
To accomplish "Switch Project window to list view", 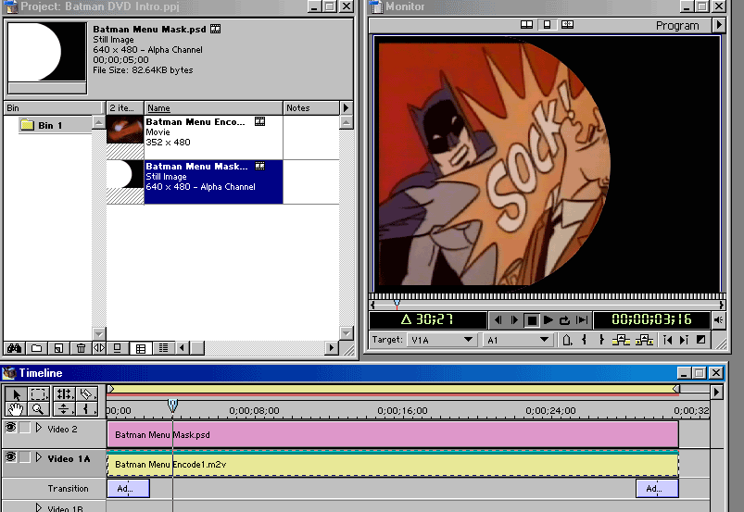I will 164,348.
